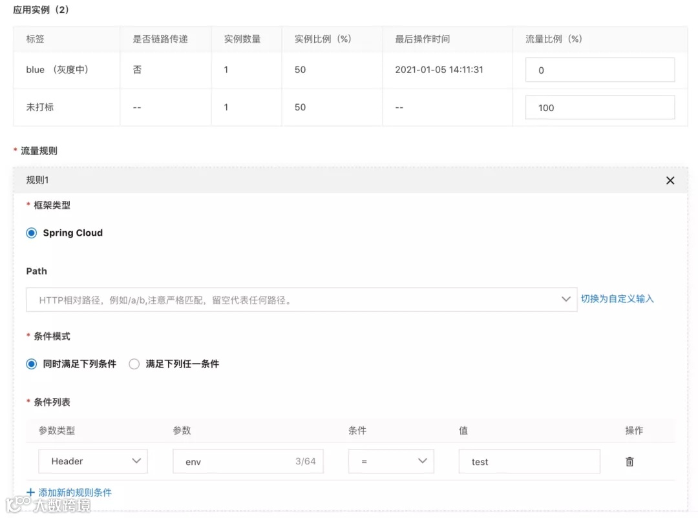Click the 规则1 header title
This screenshot has width=698, height=518.
(37, 180)
